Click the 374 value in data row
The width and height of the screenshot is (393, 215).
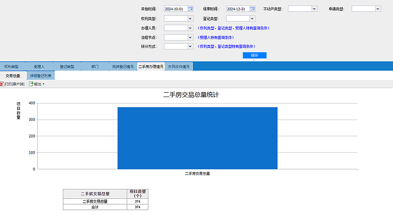pos(138,201)
